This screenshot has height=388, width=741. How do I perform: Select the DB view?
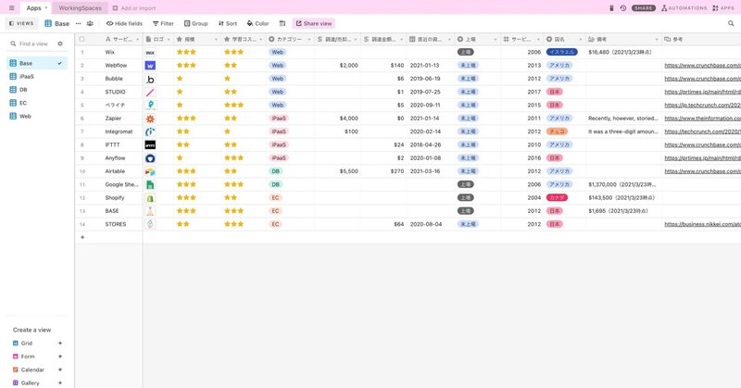[37, 90]
